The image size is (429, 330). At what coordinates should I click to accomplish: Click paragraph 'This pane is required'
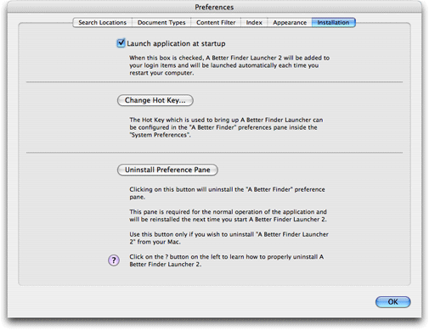pyautogui.click(x=229, y=215)
